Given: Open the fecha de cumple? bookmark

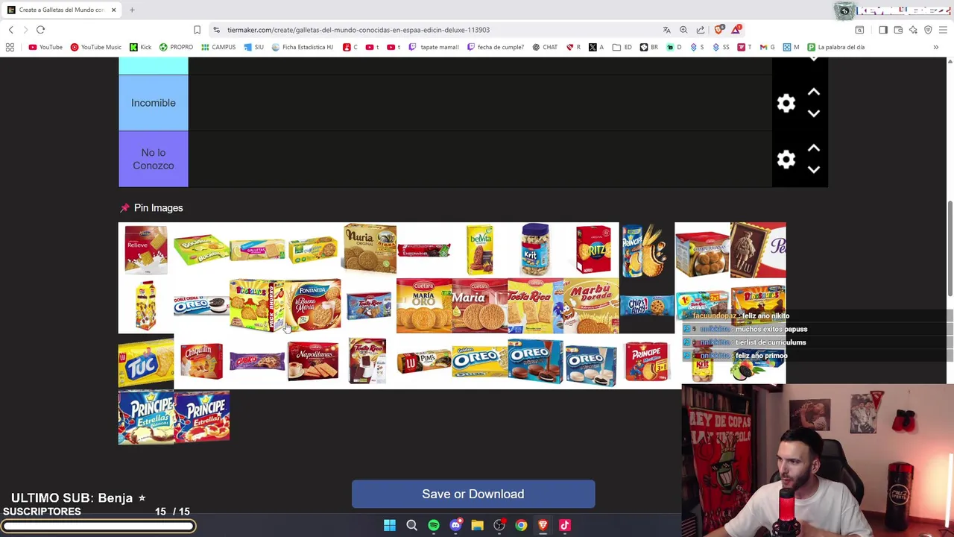Looking at the screenshot, I should pos(495,47).
